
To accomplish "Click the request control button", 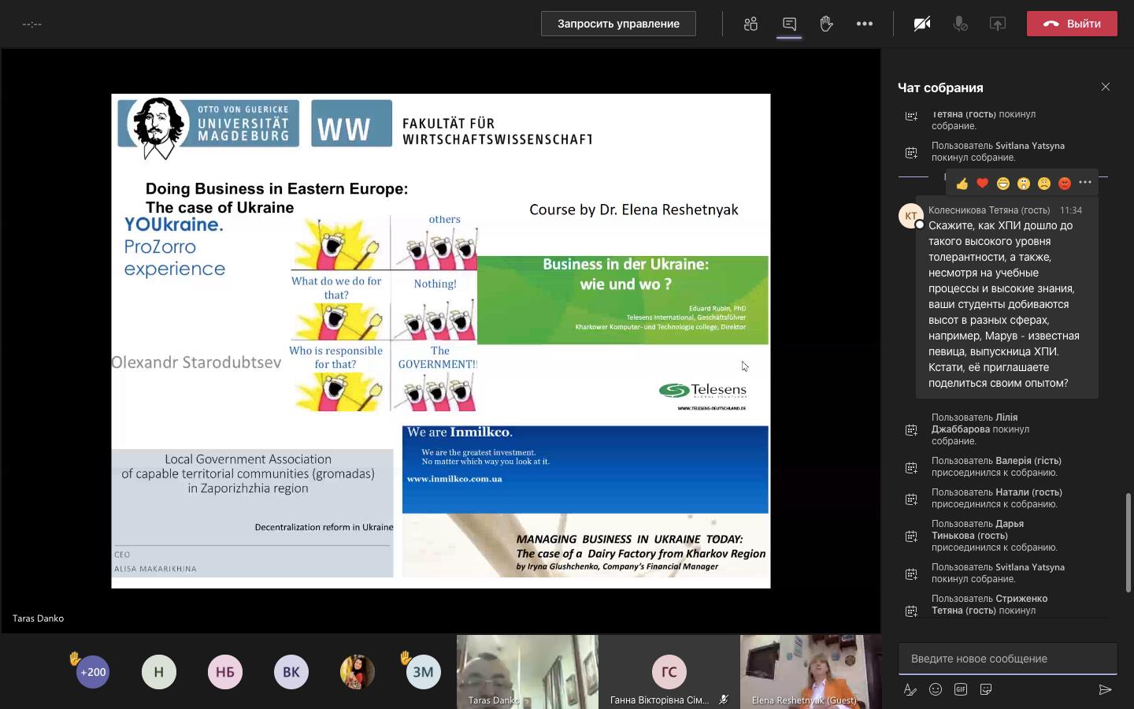I will [618, 24].
